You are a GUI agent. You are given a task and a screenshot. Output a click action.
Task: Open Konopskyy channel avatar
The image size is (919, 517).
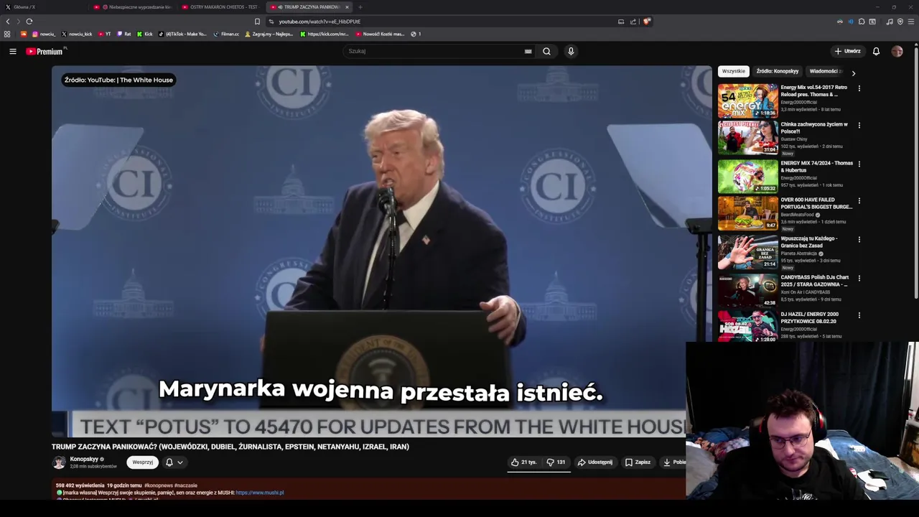(59, 462)
